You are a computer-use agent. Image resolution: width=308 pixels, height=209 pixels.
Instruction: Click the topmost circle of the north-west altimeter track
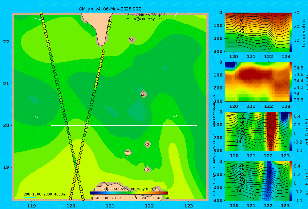coord(41,13)
